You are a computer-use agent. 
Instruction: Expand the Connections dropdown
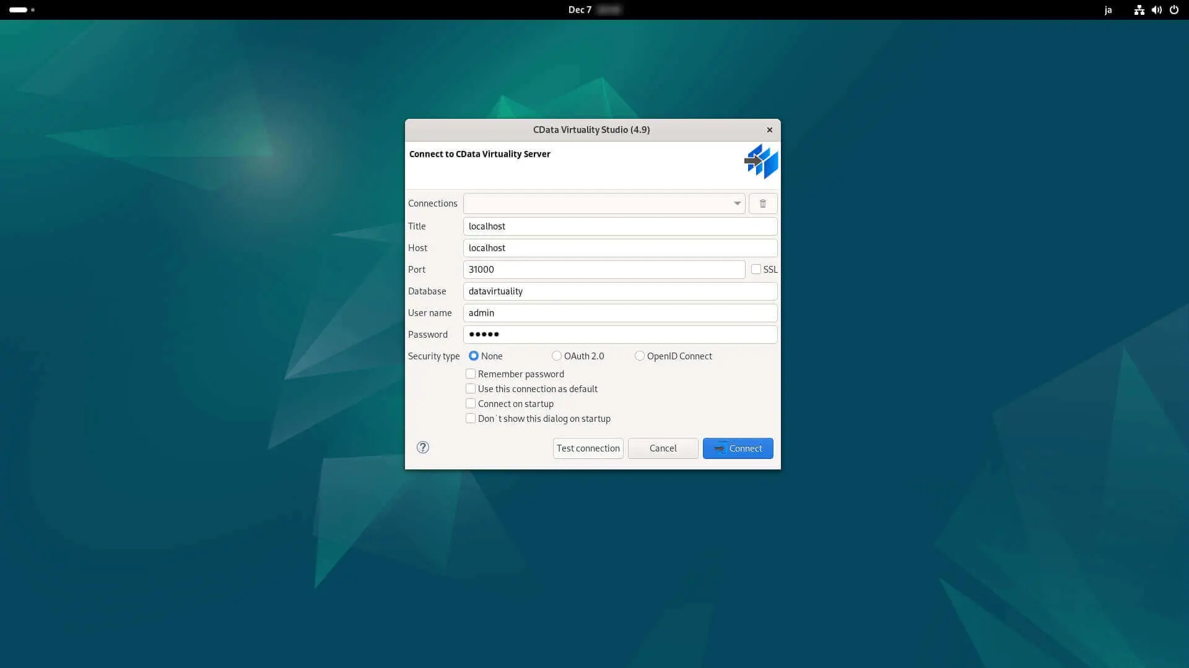tap(737, 203)
